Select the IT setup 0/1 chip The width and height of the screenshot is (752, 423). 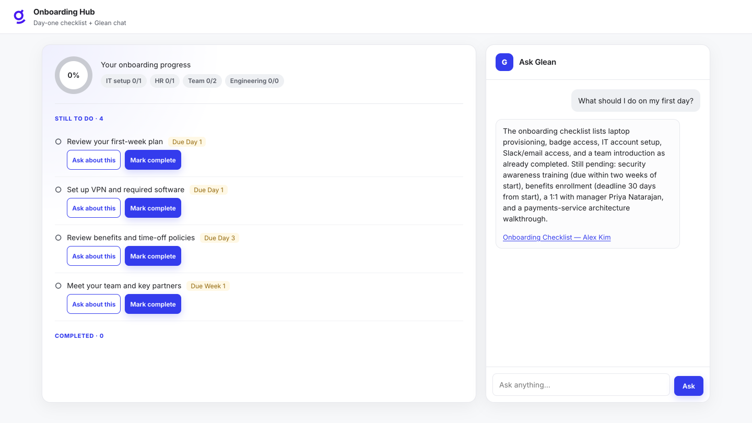click(124, 81)
